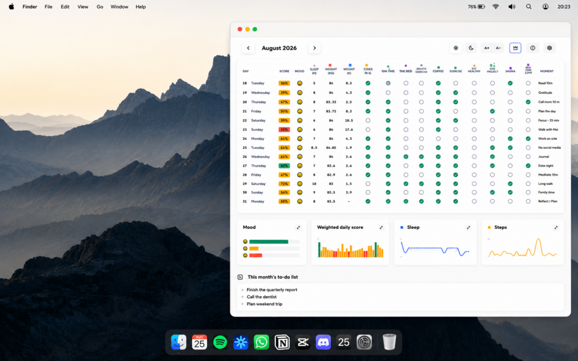The height and width of the screenshot is (361, 578).
Task: Open the Trash in the dock
Action: (x=389, y=342)
